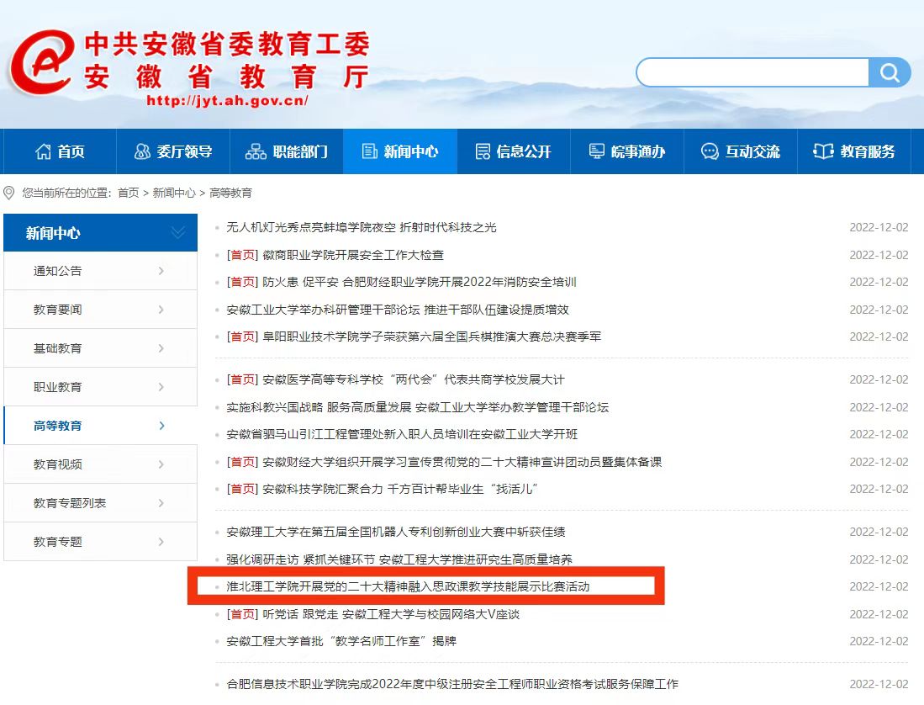Viewport: 924px width, 705px height.
Task: Open the 安徽工程大学首批“教学名师工作室”揭牌 article
Action: 341,641
